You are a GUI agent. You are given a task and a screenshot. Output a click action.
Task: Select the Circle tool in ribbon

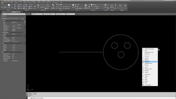click(x=9, y=6)
